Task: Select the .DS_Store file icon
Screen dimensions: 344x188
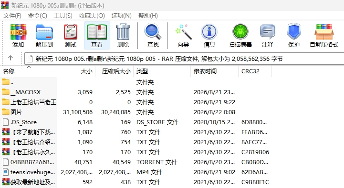Action: click(x=6, y=122)
